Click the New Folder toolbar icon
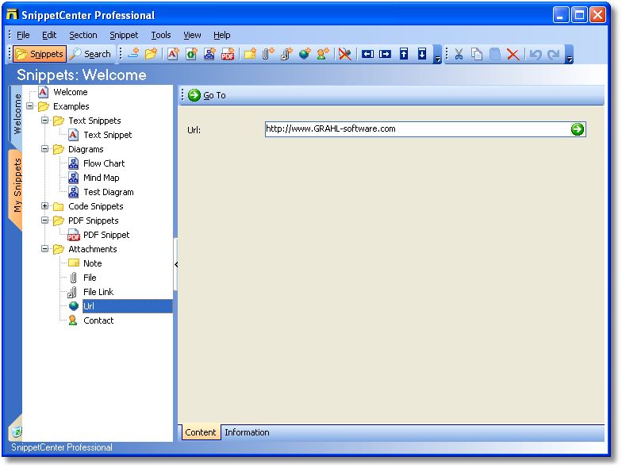Screen dimensions: 622x468 [x=151, y=54]
